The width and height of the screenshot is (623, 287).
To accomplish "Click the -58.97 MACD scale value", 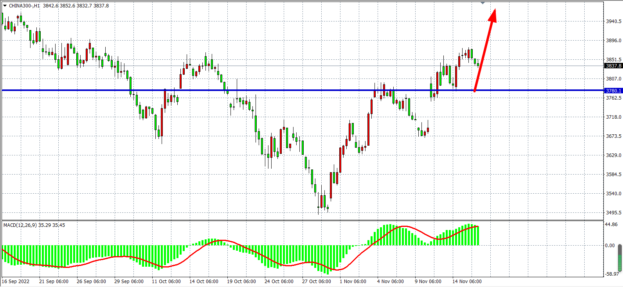I will (x=612, y=274).
